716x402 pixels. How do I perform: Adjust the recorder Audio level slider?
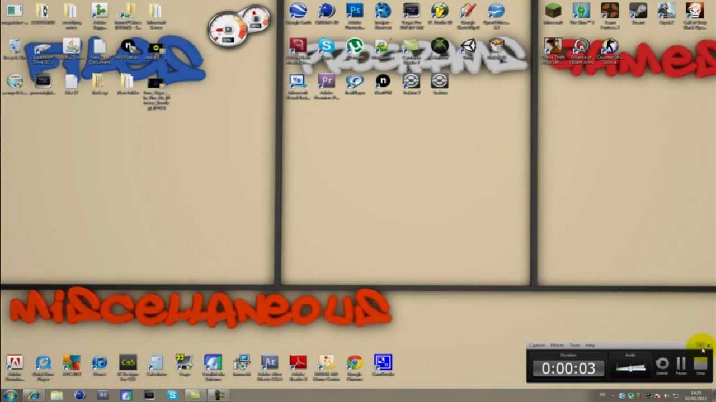[630, 368]
